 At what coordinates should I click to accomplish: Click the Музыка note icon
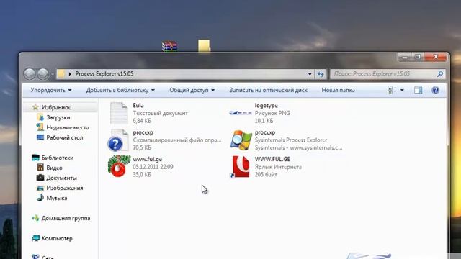point(40,198)
